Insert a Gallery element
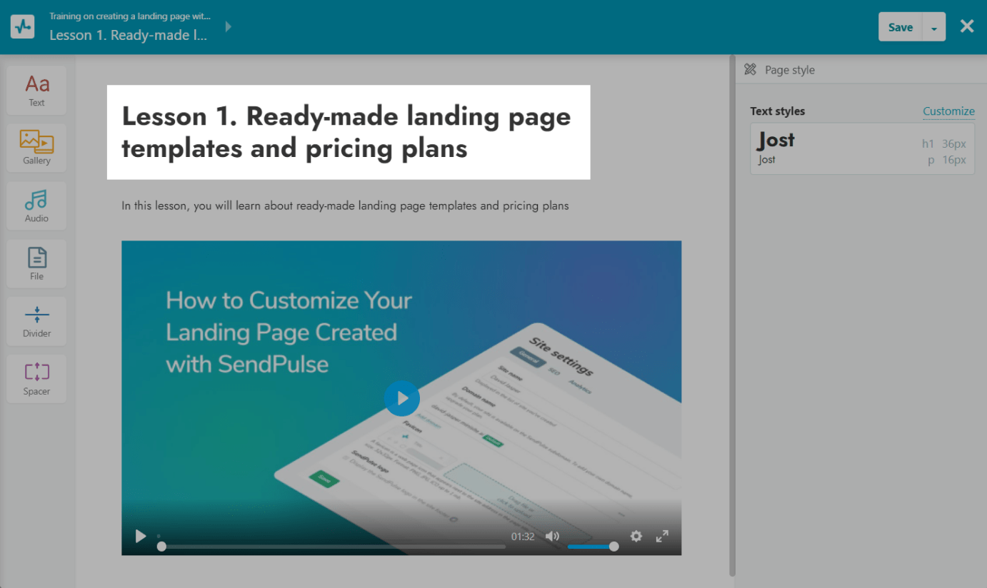The image size is (987, 588). [x=36, y=148]
